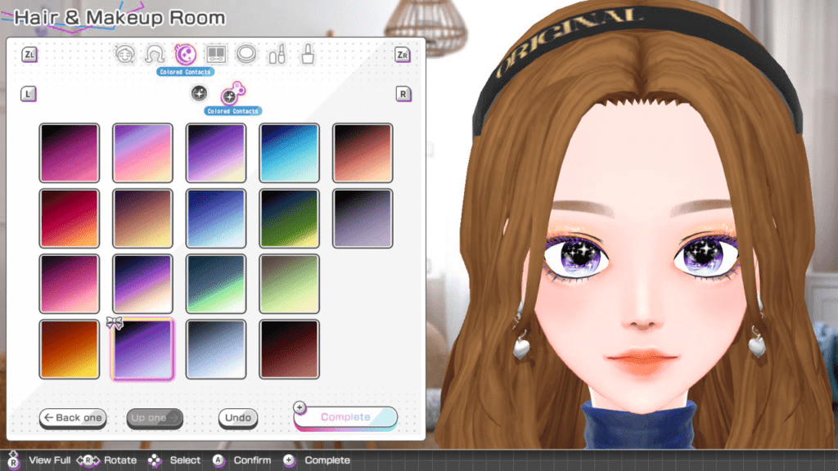Choose the black to green gradient swatch
Image resolution: width=838 pixels, height=471 pixels.
[x=289, y=218]
